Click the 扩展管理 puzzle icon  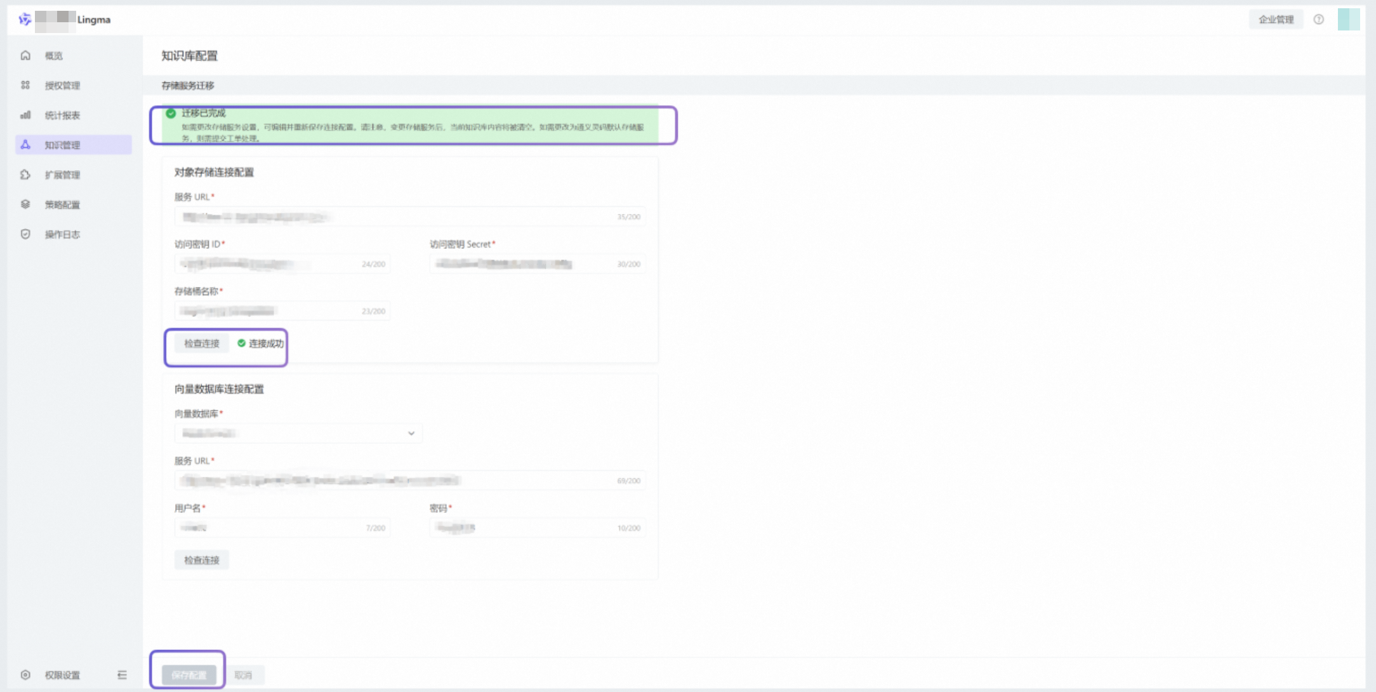coord(25,175)
